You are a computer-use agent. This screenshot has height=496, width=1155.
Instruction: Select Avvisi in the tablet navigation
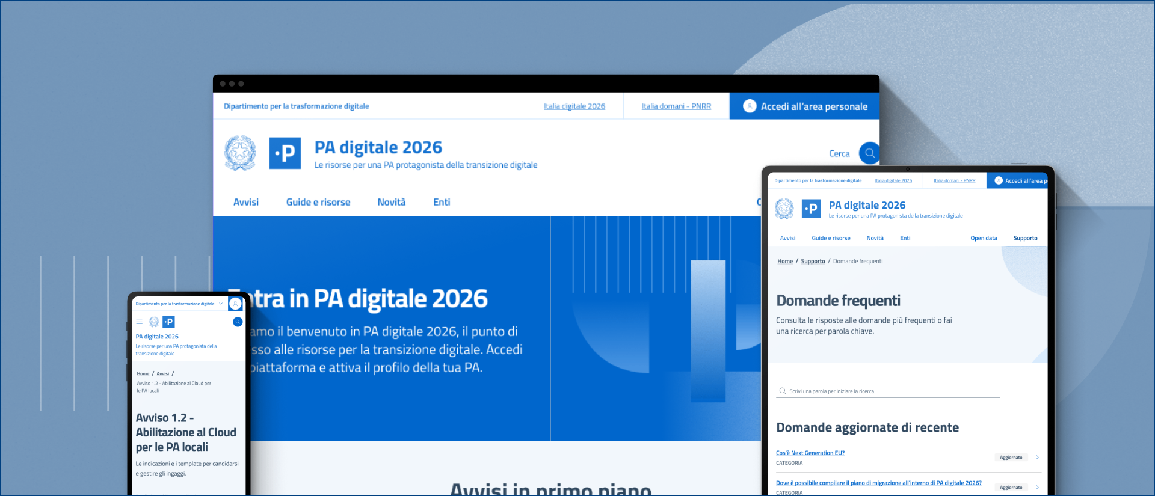(787, 238)
